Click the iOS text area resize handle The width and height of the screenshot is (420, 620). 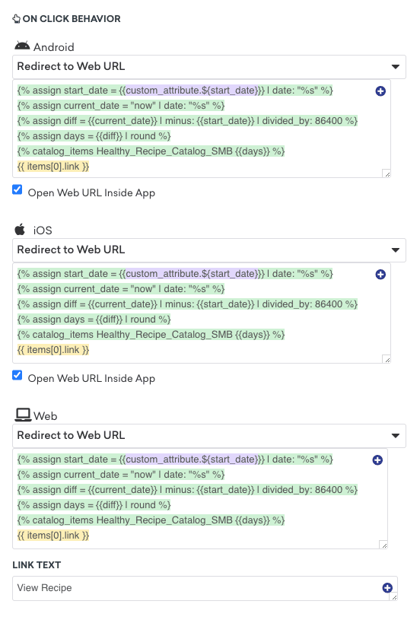click(387, 359)
